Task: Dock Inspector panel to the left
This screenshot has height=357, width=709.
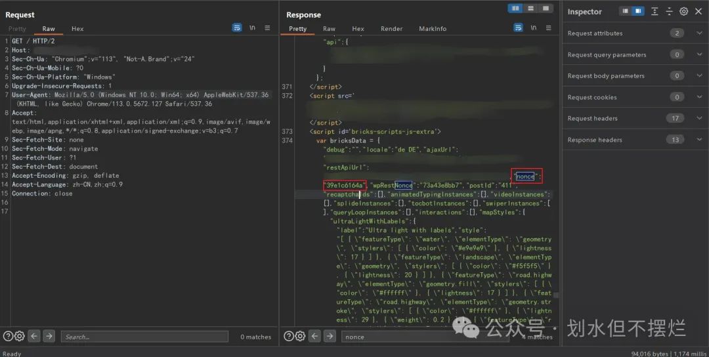Action: (626, 11)
